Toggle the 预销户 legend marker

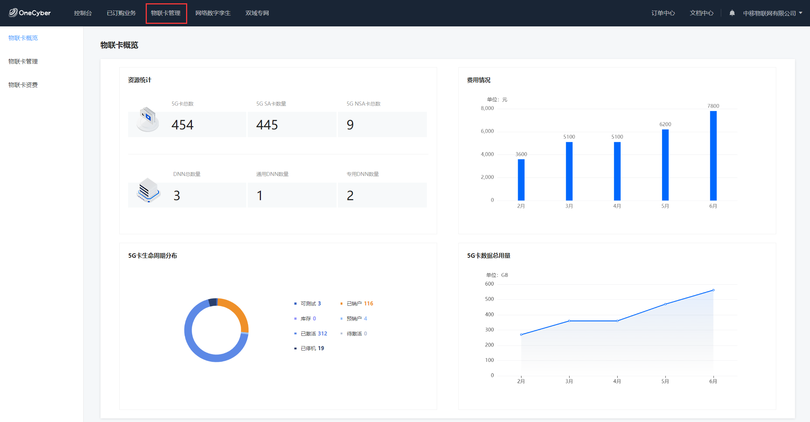click(x=341, y=319)
